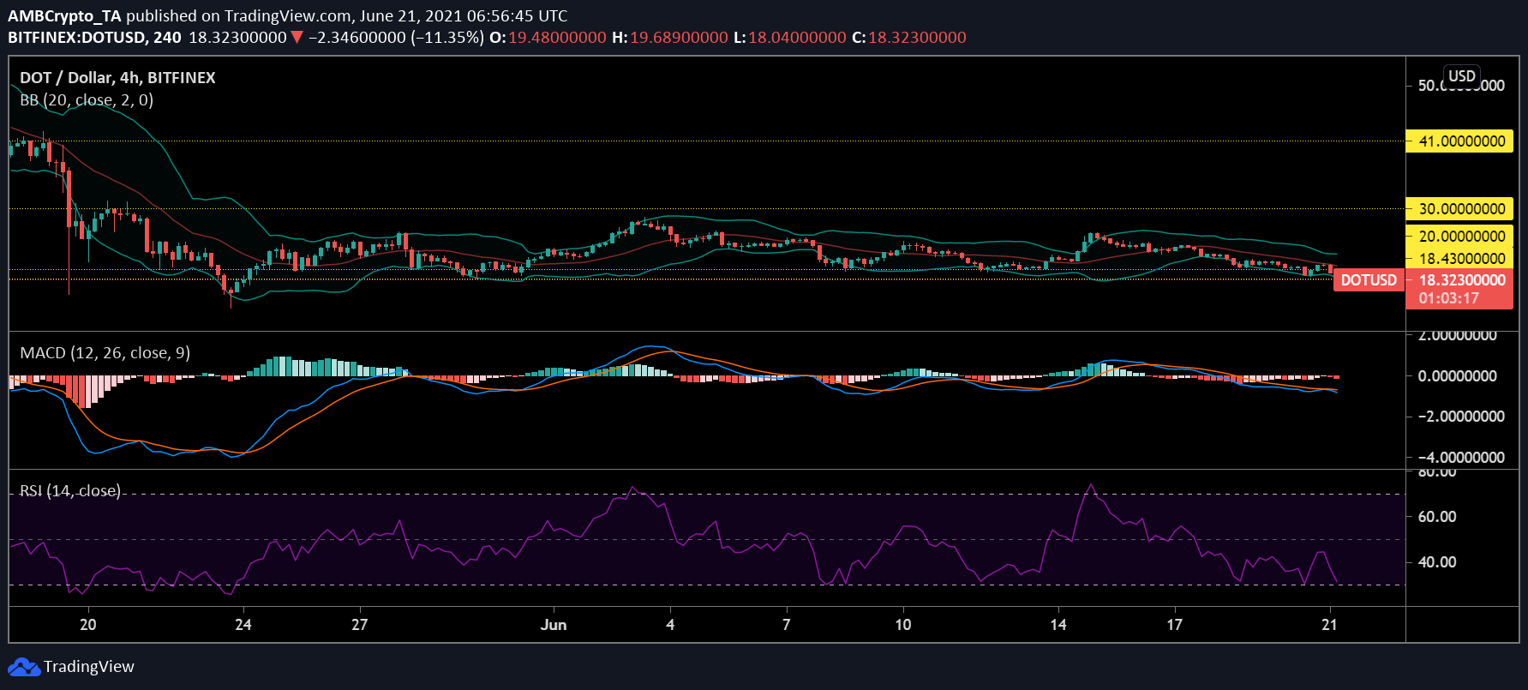Image resolution: width=1528 pixels, height=690 pixels.
Task: Click the 01:03:17 countdown timer
Action: coord(1449,298)
